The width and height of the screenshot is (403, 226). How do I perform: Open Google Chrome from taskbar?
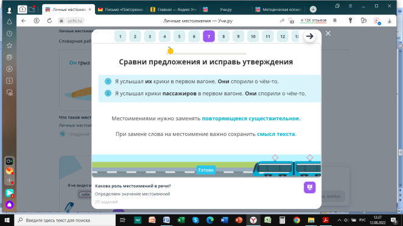(296, 220)
